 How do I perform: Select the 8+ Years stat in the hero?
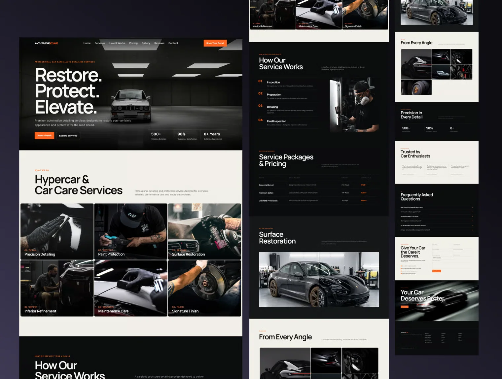pyautogui.click(x=213, y=136)
